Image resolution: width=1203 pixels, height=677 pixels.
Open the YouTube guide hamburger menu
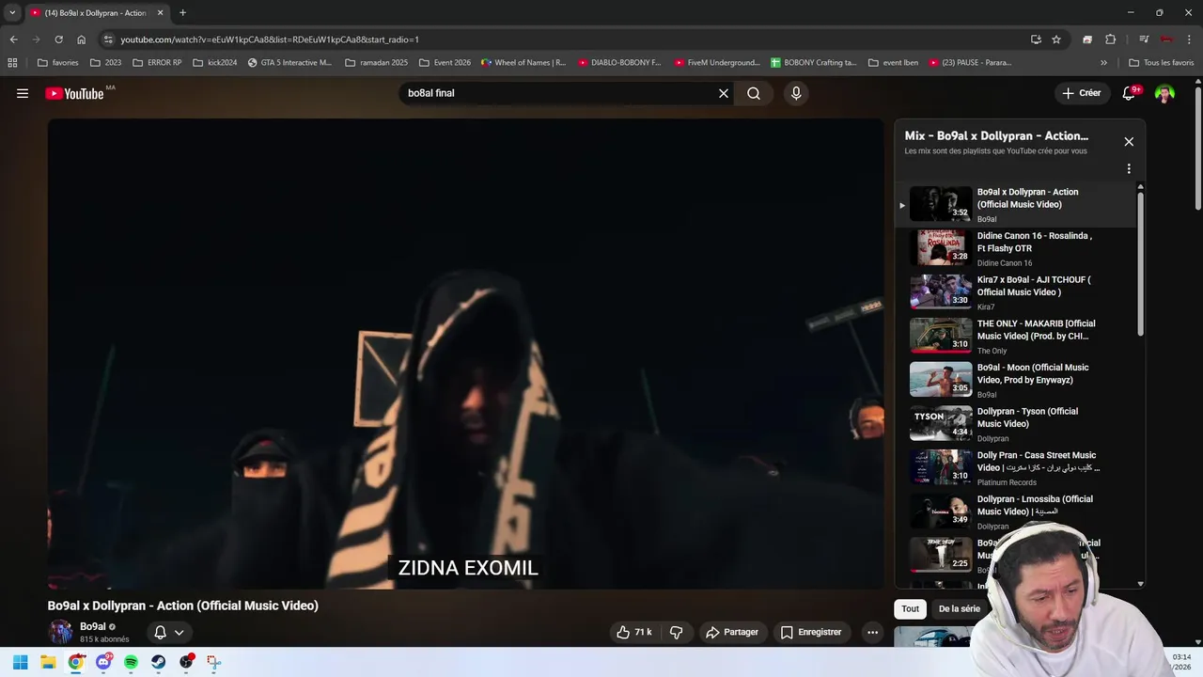coord(23,93)
